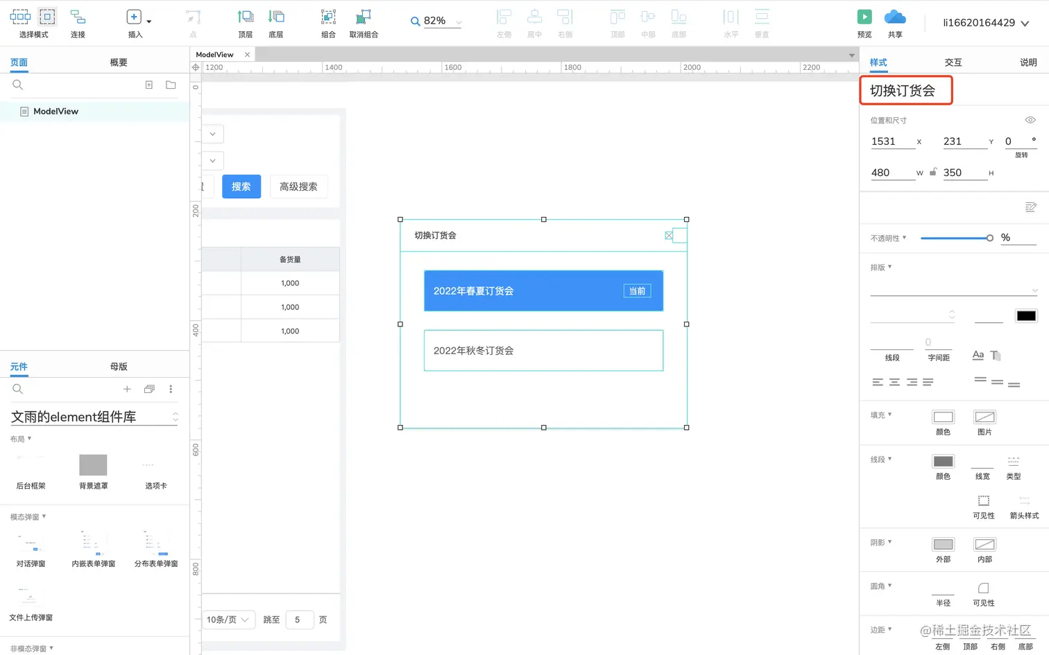Image resolution: width=1049 pixels, height=655 pixels.
Task: Open the fill image (图片) option
Action: tap(984, 417)
